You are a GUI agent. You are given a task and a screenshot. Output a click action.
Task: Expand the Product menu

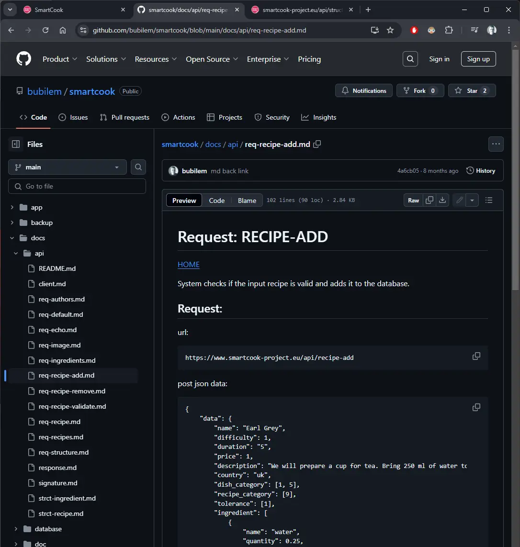(x=60, y=59)
